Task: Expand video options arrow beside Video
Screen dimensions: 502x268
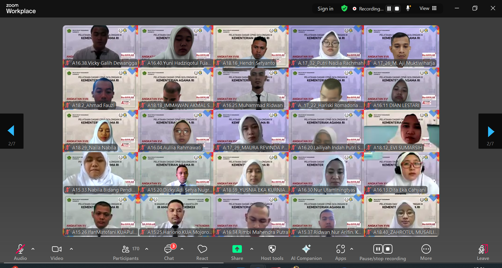Action: 71,249
